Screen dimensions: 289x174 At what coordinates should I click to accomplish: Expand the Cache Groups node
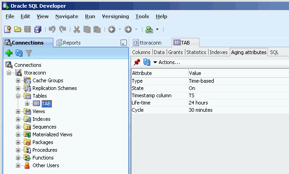coord(18,80)
